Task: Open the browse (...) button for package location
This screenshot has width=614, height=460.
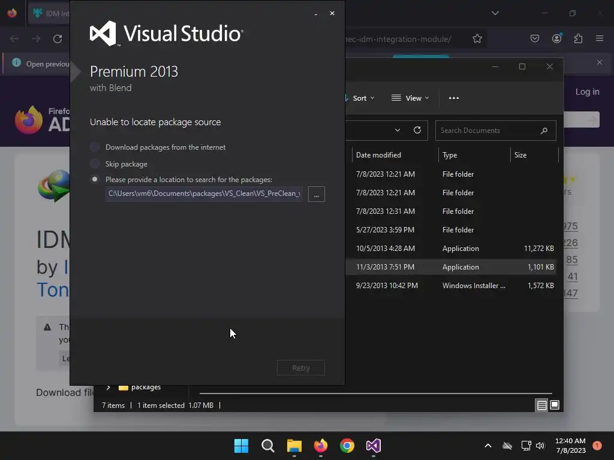Action: (317, 194)
